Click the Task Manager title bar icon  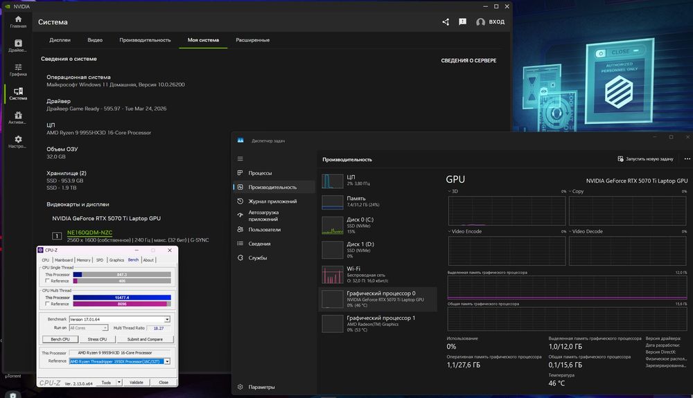[240, 141]
